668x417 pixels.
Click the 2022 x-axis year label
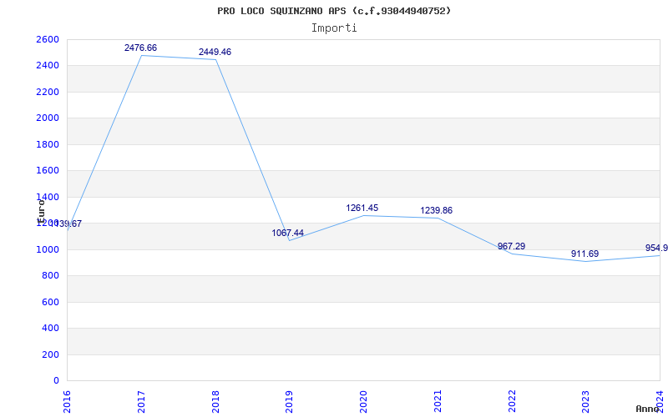(512, 401)
